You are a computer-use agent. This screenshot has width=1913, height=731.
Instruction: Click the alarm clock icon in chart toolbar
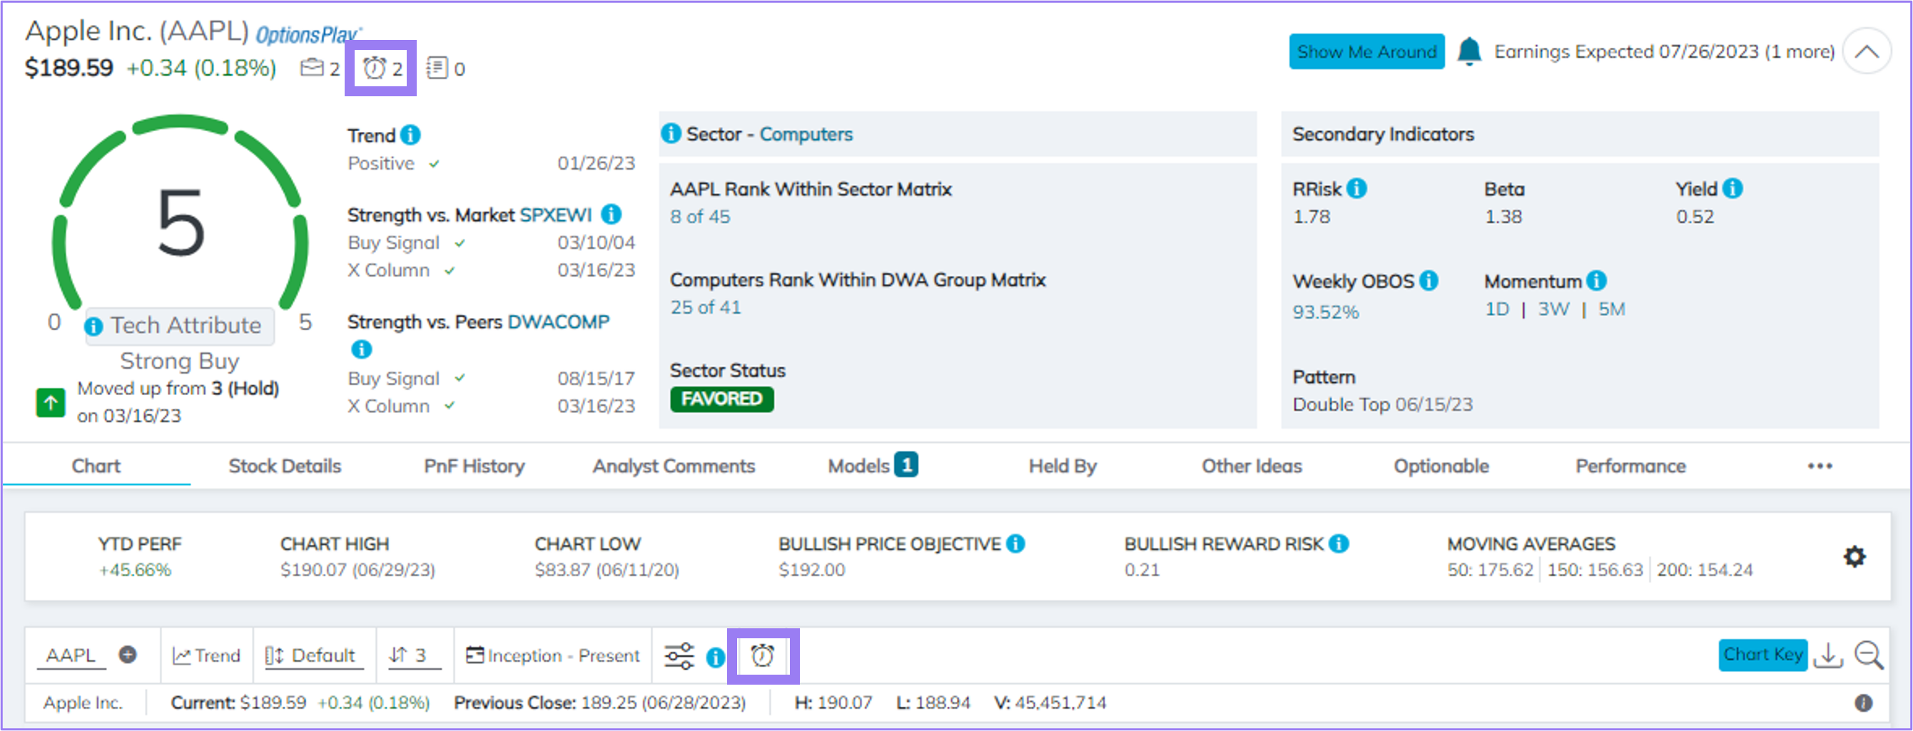(x=764, y=655)
